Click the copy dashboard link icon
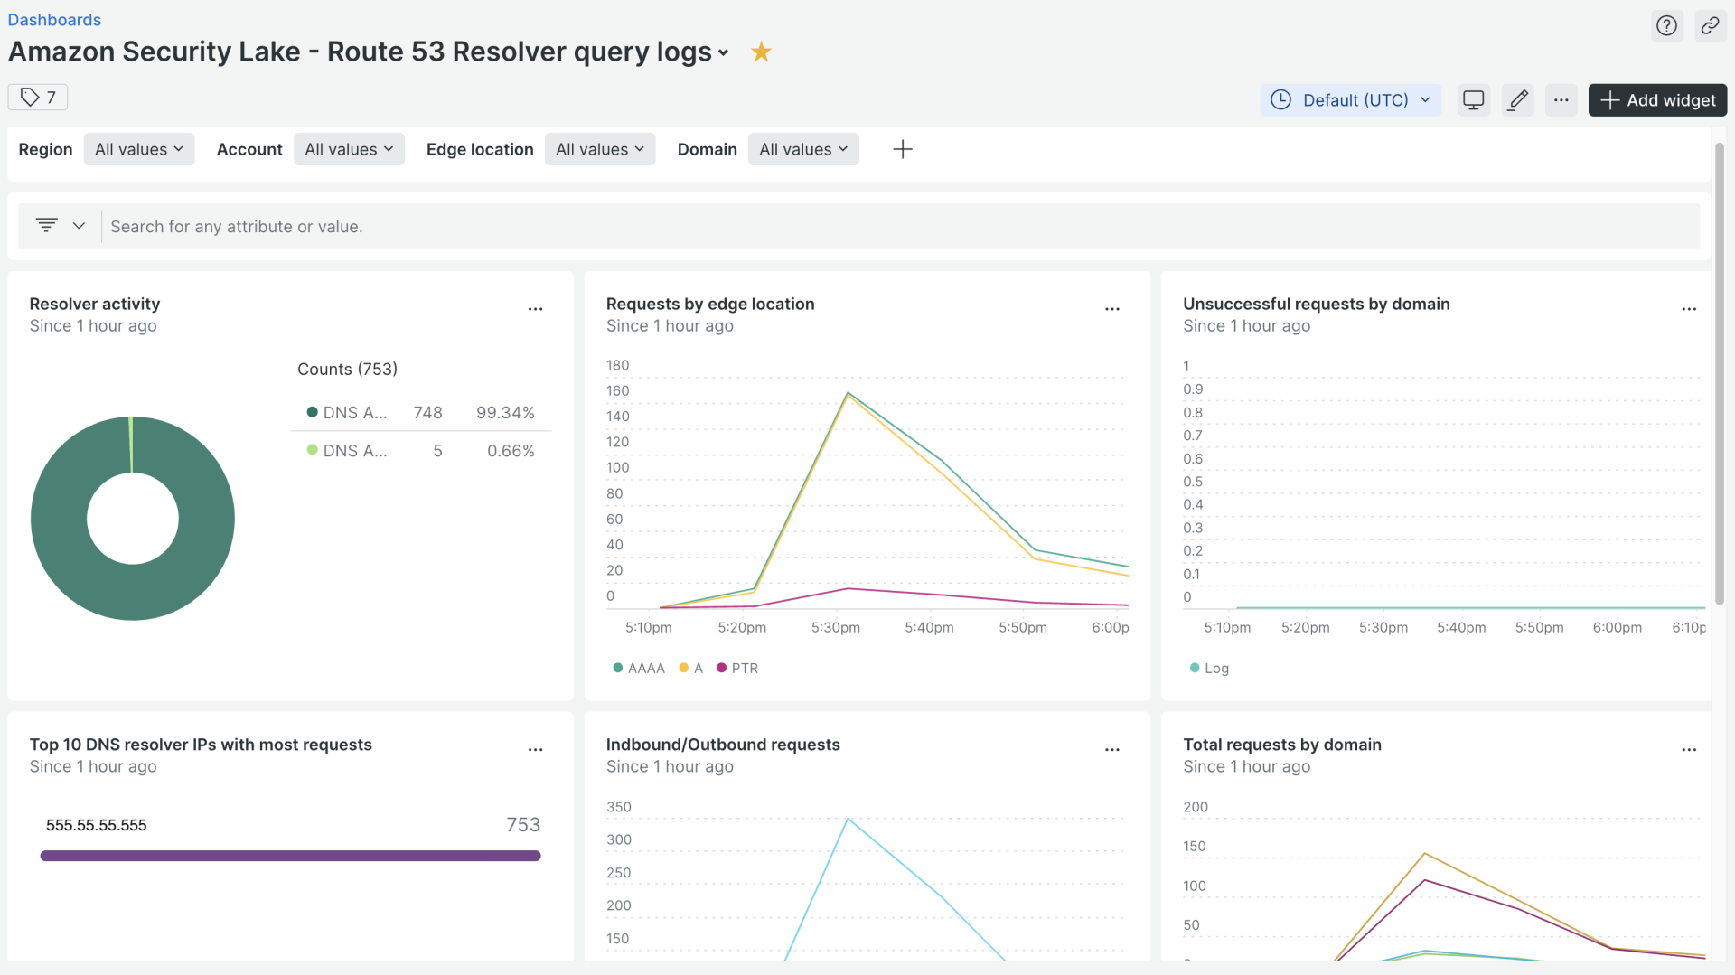 1710,25
